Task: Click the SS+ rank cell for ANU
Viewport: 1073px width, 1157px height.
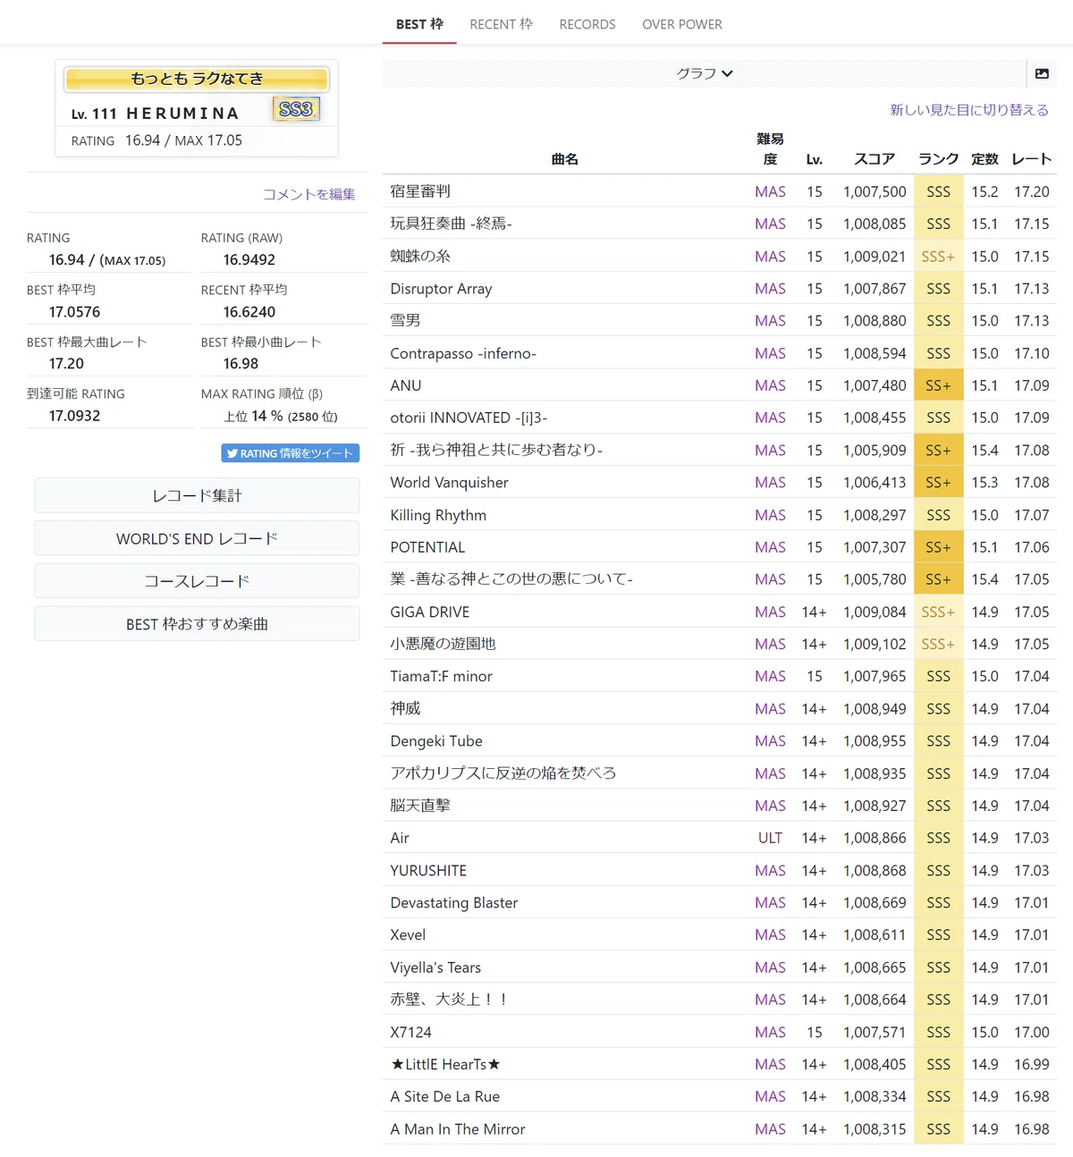Action: pos(939,385)
